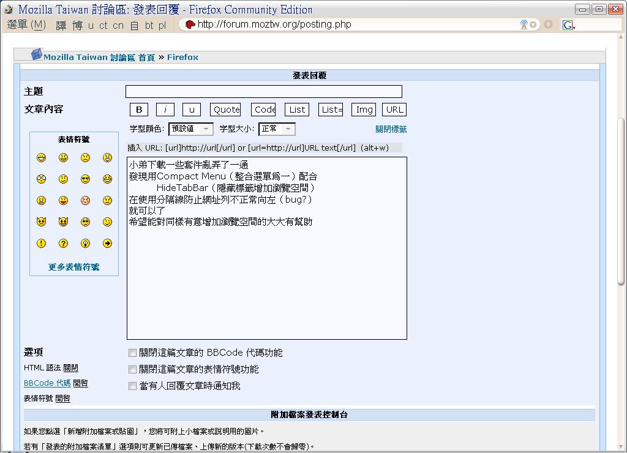This screenshot has height=453, width=627.
Task: Insert the rolling-eyes emoticon
Action: (x=85, y=222)
